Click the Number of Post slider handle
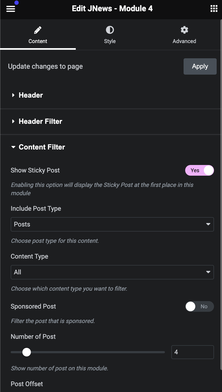 [27, 352]
